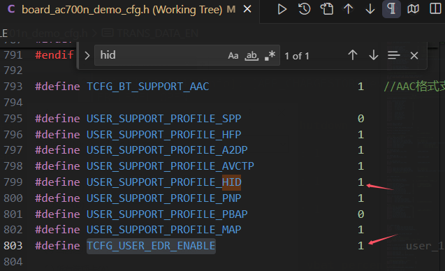Image resolution: width=445 pixels, height=271 pixels.
Task: Close the board_ac700n_demo_cfg.h tab
Action: click(247, 10)
